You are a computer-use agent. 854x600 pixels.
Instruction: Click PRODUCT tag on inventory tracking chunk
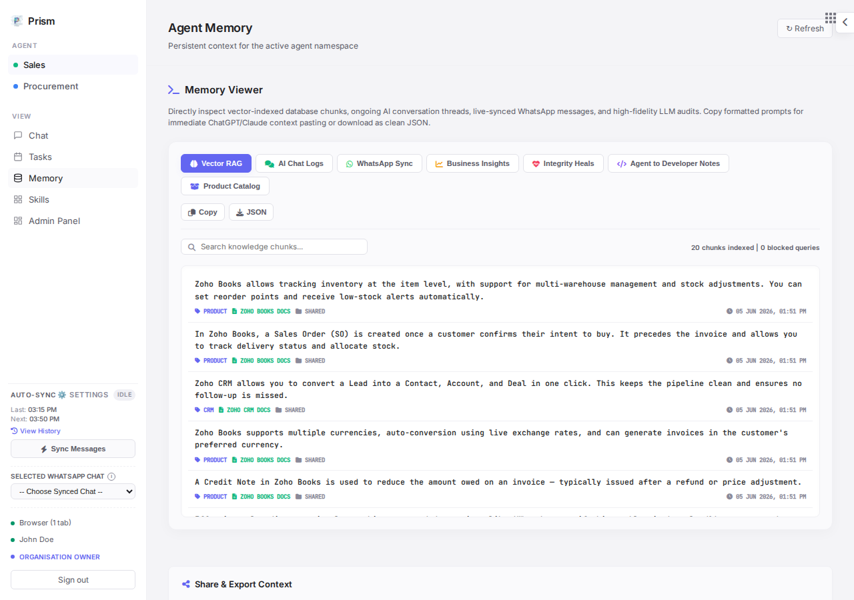(x=211, y=311)
